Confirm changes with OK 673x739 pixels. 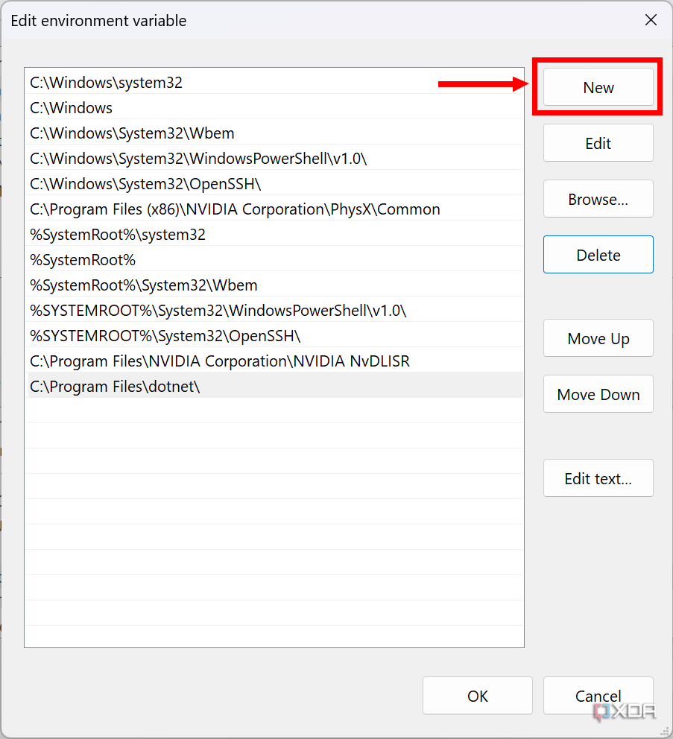tap(477, 696)
